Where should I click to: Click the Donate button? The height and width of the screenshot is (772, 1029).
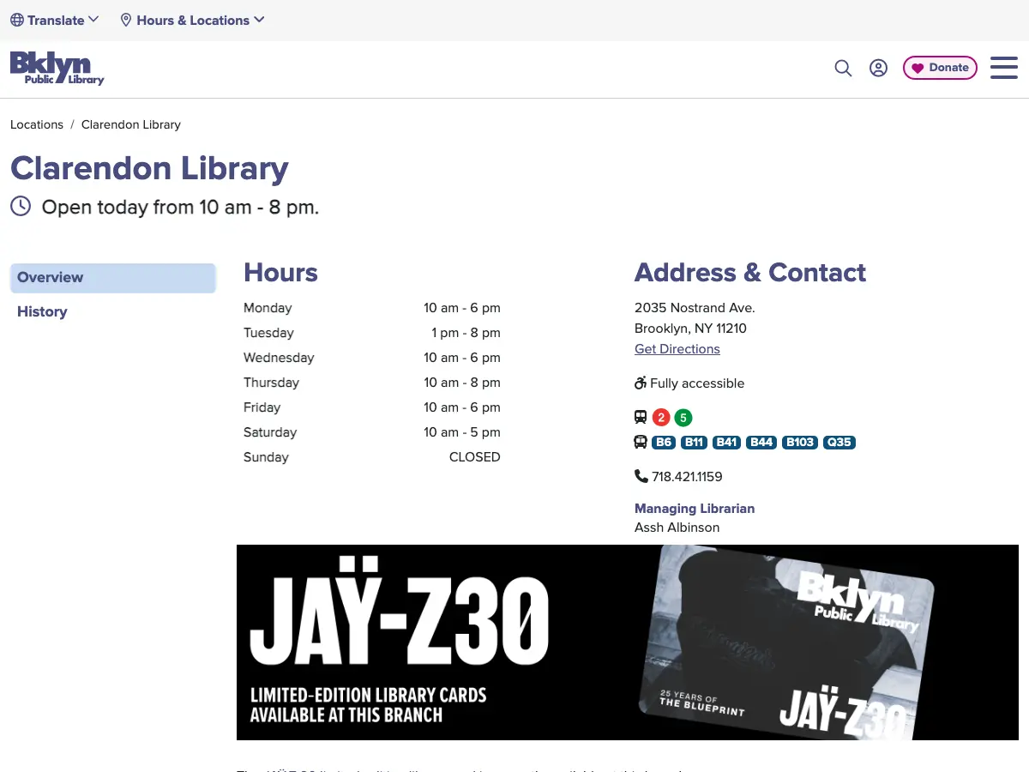coord(940,68)
